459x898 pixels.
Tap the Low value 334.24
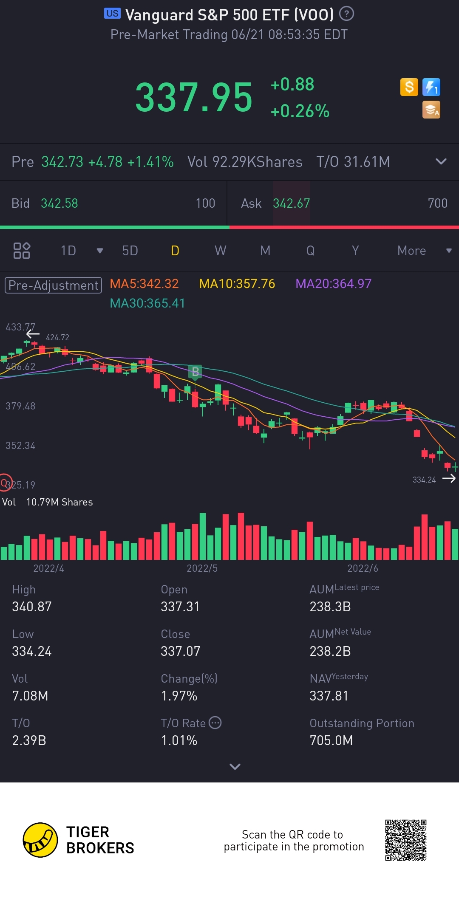(x=32, y=651)
